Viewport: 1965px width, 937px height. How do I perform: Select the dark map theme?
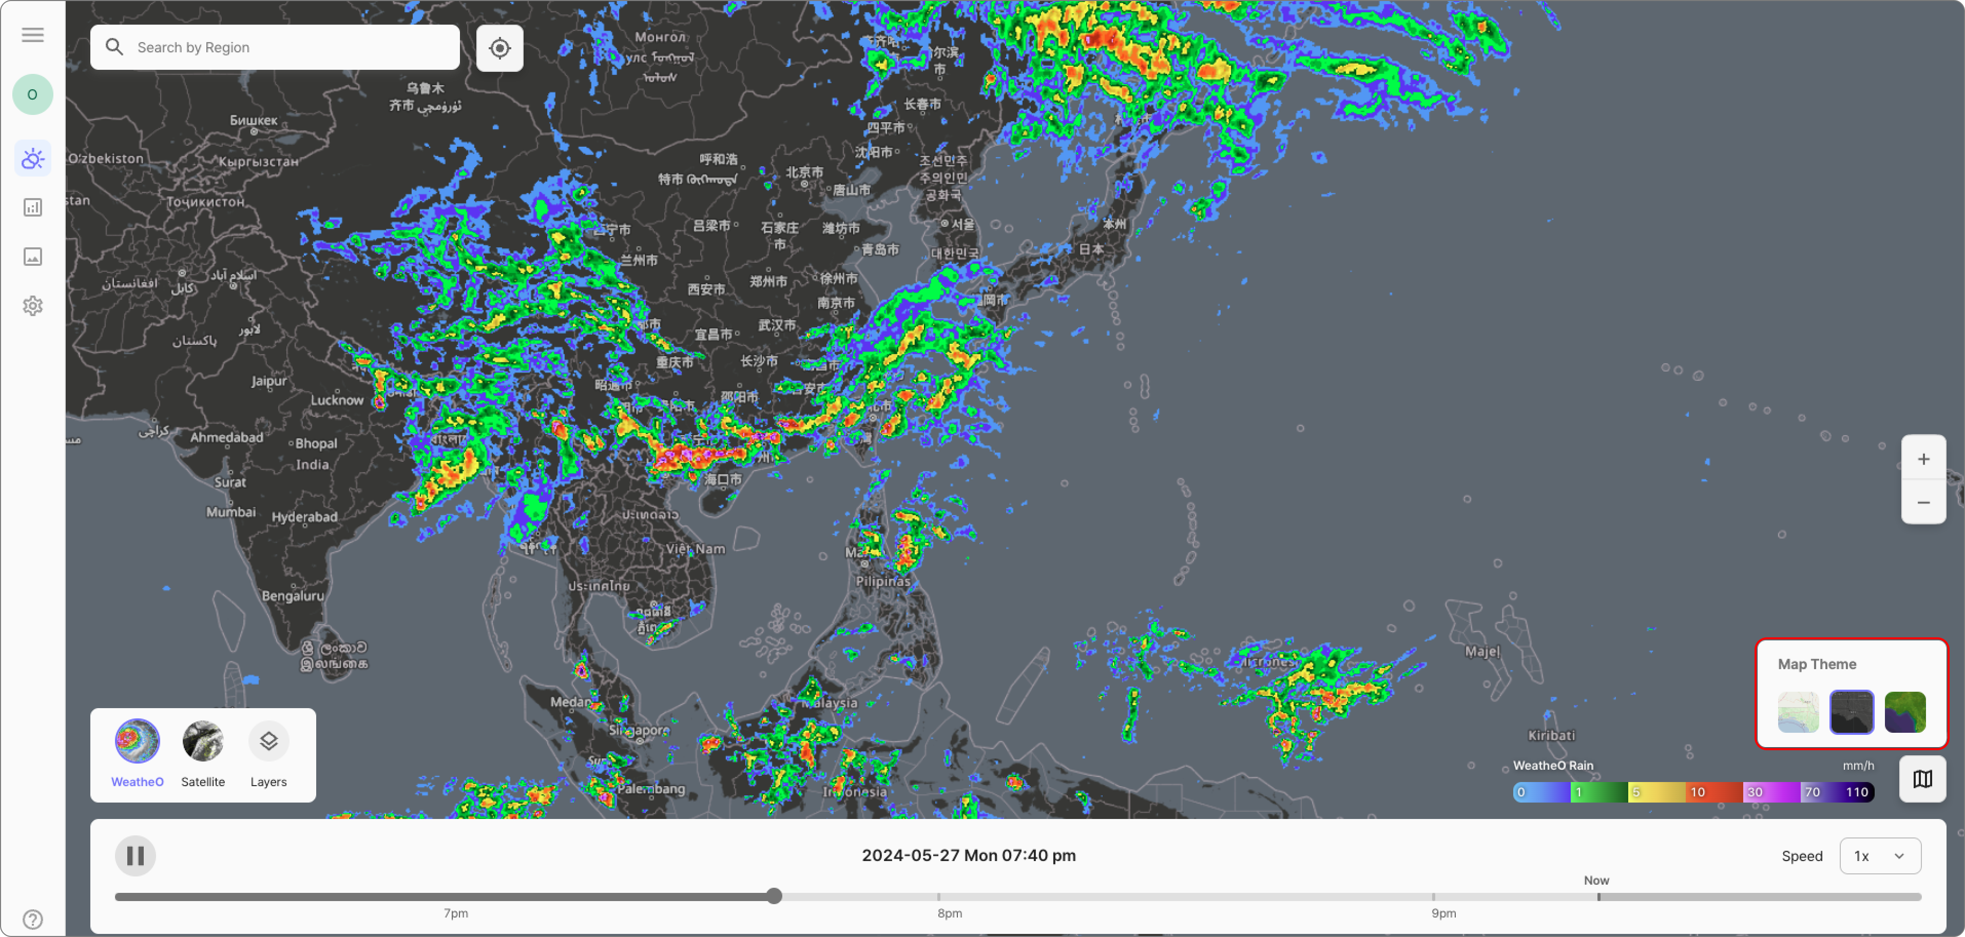coord(1852,712)
